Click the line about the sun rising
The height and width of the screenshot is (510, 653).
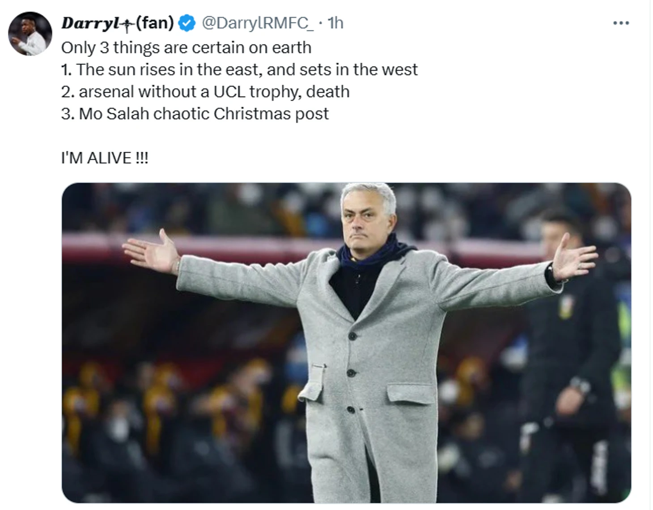point(239,69)
